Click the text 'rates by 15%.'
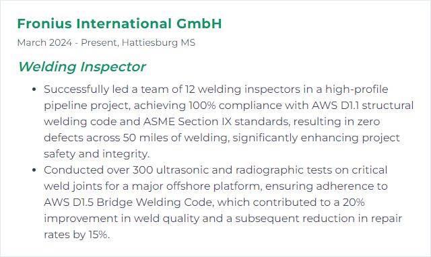Screen dimensions: 431x257 coord(77,235)
